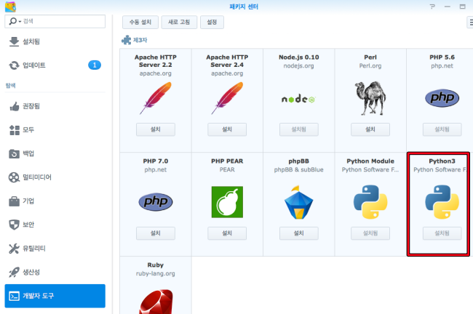Click the thumbs-up Recommended icon
The height and width of the screenshot is (314, 473).
[x=14, y=106]
